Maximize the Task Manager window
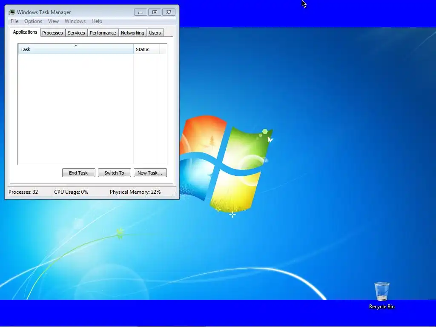This screenshot has height=327, width=436. [155, 12]
